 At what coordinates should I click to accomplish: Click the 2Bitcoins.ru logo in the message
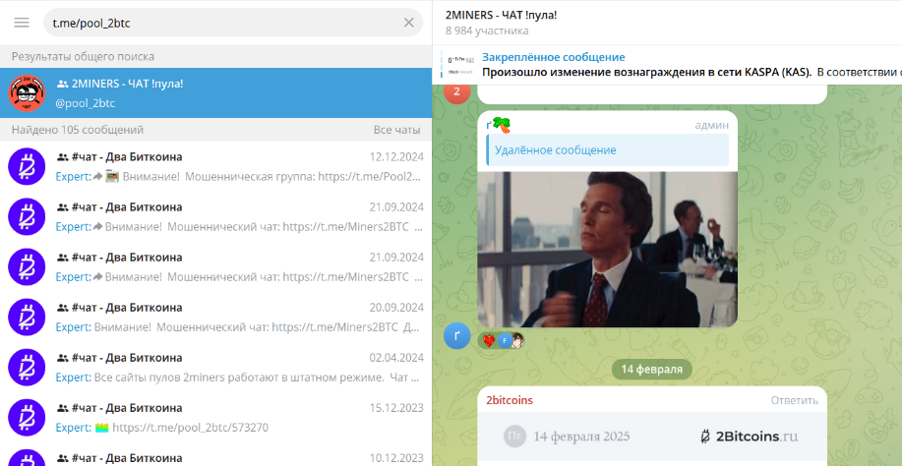pos(750,437)
